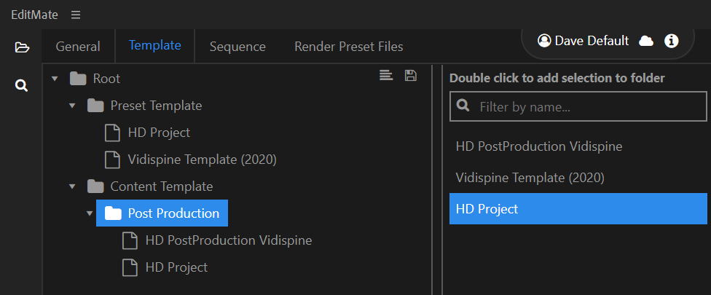Click the align text icon above the tree
Image resolution: width=711 pixels, height=295 pixels.
pyautogui.click(x=386, y=76)
